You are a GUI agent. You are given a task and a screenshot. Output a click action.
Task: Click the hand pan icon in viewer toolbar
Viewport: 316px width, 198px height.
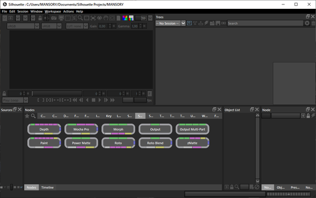[x=106, y=18]
